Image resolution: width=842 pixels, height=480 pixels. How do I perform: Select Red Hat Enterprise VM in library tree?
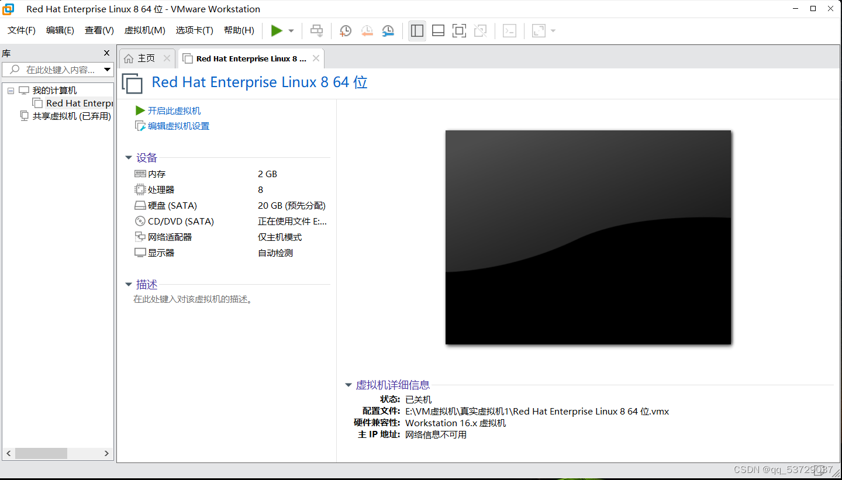click(79, 103)
